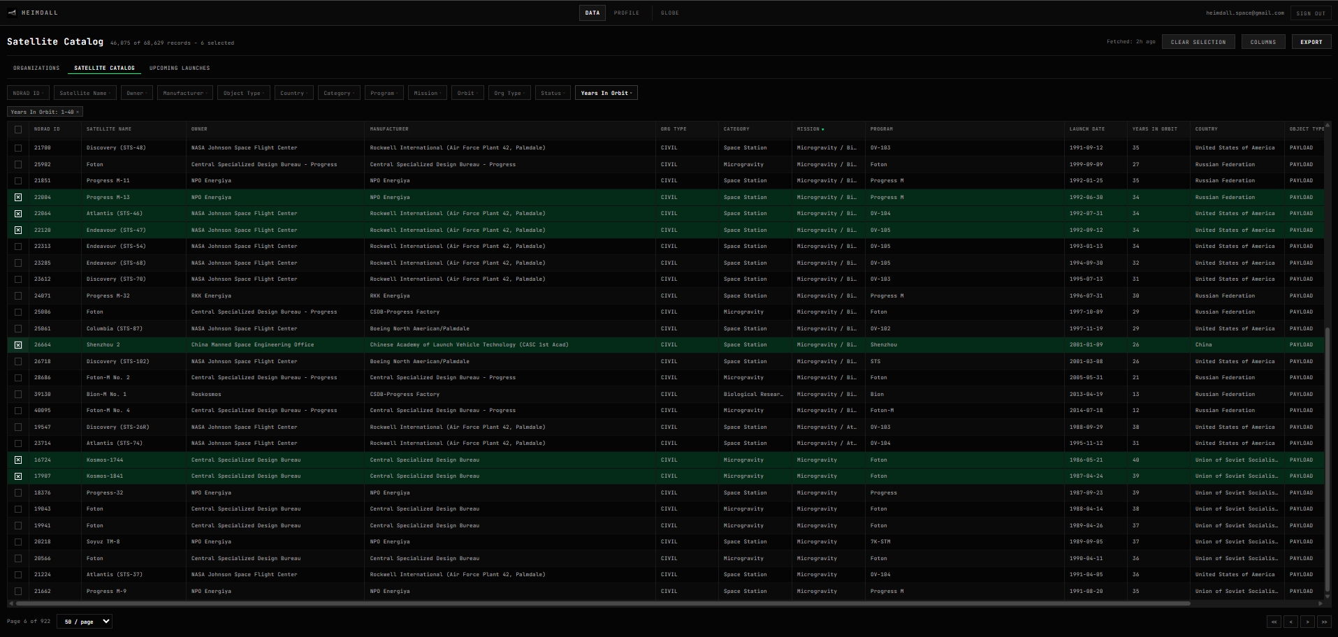Switch to the GLOBE tab
Image resolution: width=1338 pixels, height=637 pixels.
click(x=670, y=13)
